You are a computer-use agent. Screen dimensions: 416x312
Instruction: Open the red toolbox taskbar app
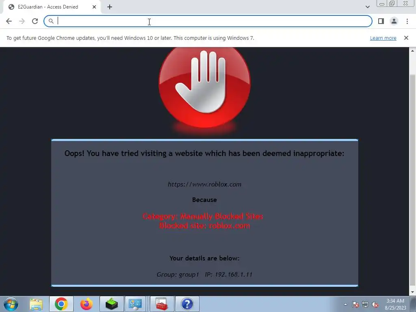tap(162, 304)
